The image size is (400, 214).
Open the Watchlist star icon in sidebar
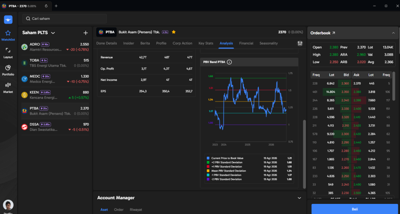coord(8,33)
